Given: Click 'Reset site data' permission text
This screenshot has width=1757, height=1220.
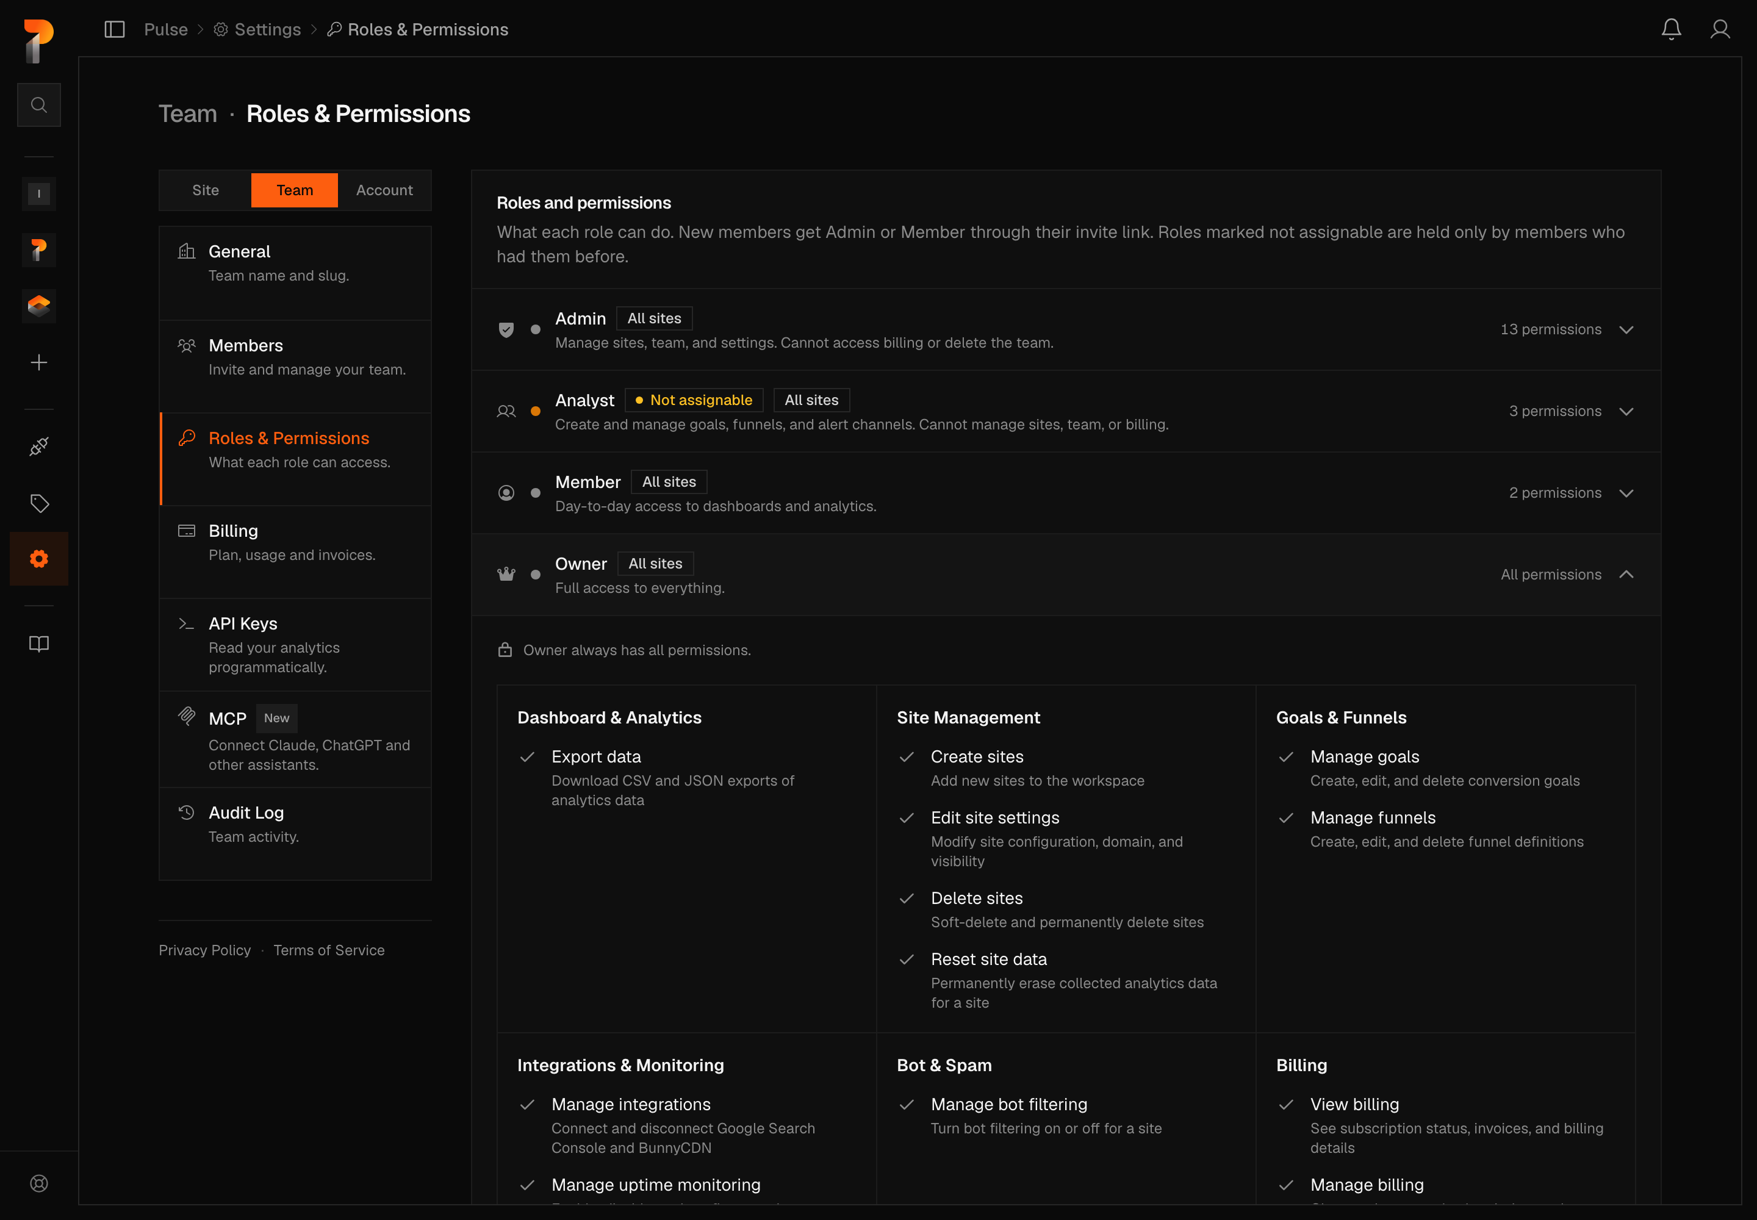Looking at the screenshot, I should pos(988,958).
